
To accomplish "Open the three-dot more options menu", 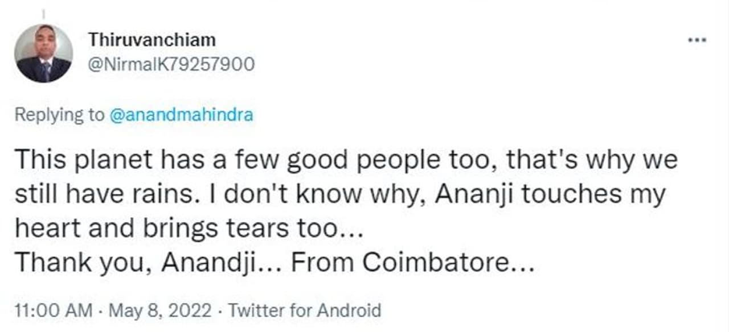I will [697, 41].
